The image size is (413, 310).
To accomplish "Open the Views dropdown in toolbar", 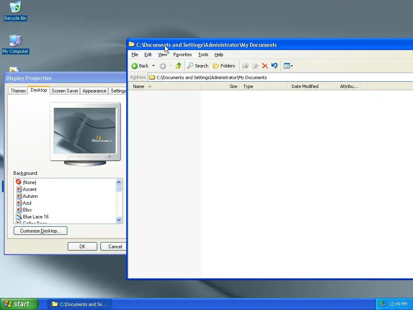I will [x=288, y=66].
